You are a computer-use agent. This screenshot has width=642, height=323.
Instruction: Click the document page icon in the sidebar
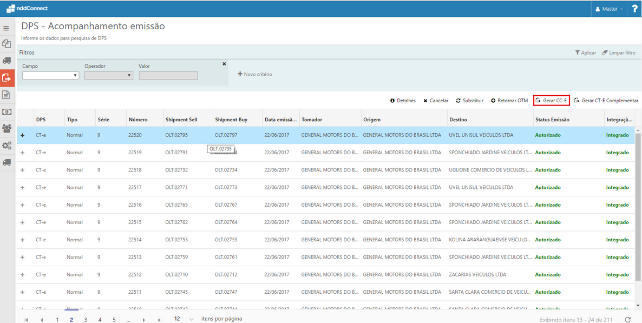[7, 95]
